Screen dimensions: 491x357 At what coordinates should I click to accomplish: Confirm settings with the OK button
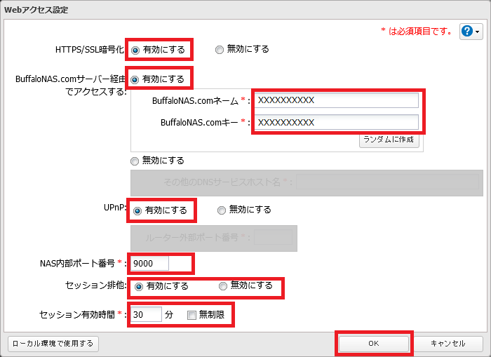click(x=374, y=344)
